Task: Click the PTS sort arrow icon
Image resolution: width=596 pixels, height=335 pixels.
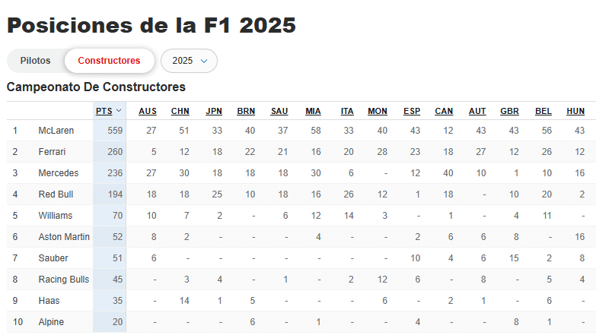Action: pyautogui.click(x=119, y=111)
